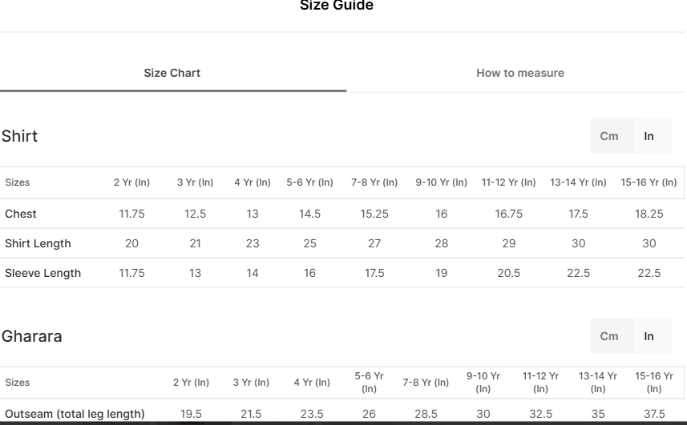Image resolution: width=687 pixels, height=425 pixels.
Task: Select sleeve length value 20.5 for 11-12 Yr
Action: click(x=509, y=273)
